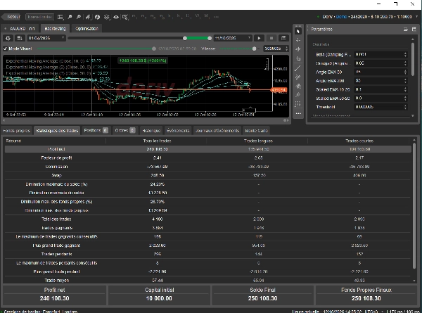Viewport: 422px width, 313px height.
Task: Open the Positions tab
Action: pyautogui.click(x=96, y=131)
